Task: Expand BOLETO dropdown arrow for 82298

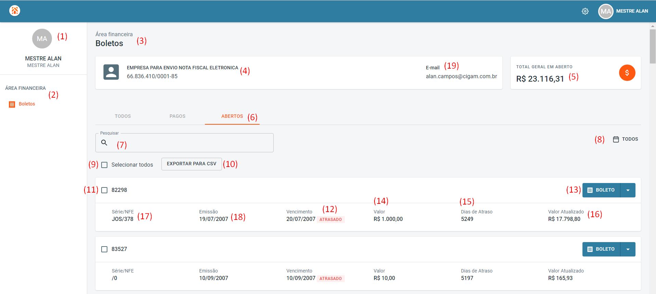Action: point(628,190)
